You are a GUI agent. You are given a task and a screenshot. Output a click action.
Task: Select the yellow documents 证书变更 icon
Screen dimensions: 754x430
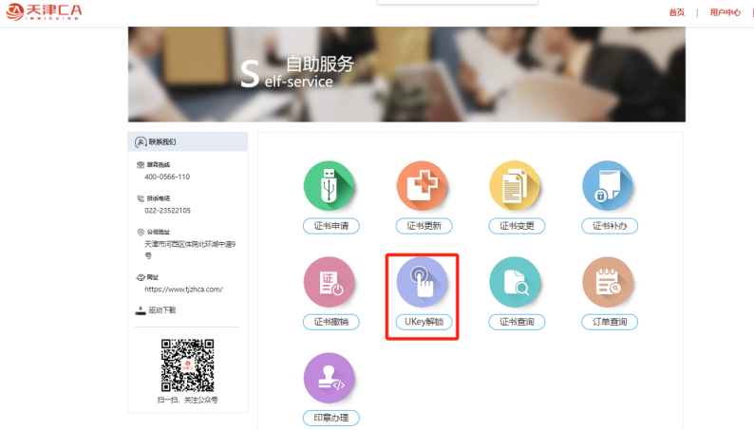pos(515,186)
